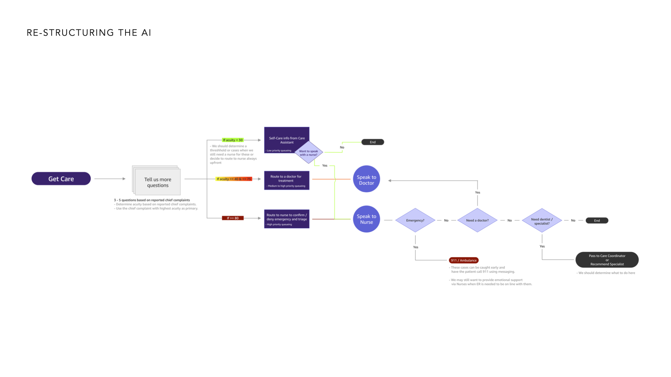Image resolution: width=671 pixels, height=377 pixels.
Task: Click the '911 / Ambulance' red action node
Action: pyautogui.click(x=462, y=260)
